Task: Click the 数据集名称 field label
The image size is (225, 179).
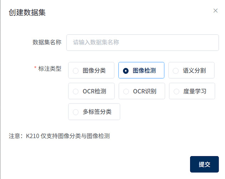Action: pyautogui.click(x=47, y=42)
